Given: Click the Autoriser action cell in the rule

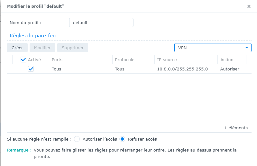Looking at the screenshot, I should pyautogui.click(x=230, y=69).
